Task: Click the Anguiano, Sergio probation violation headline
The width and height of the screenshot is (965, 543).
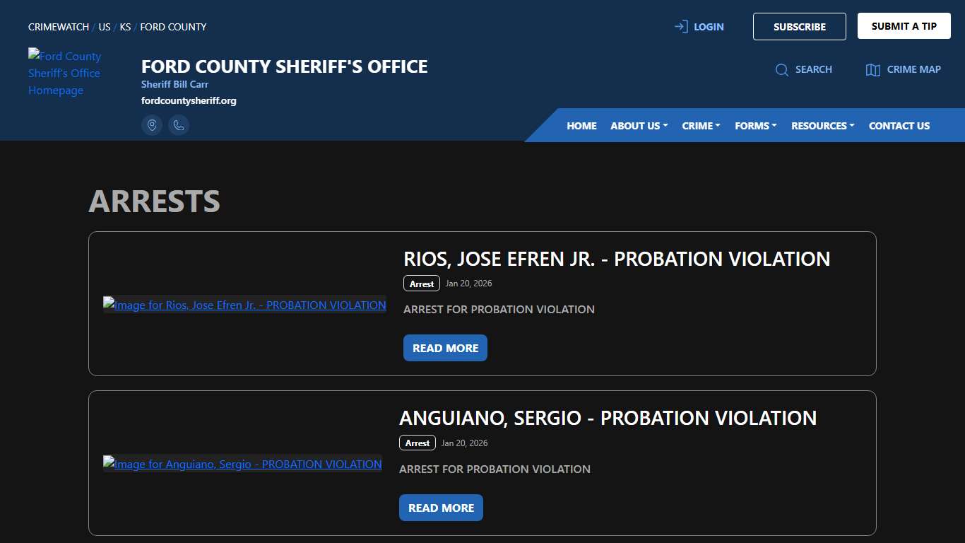Action: [x=608, y=418]
